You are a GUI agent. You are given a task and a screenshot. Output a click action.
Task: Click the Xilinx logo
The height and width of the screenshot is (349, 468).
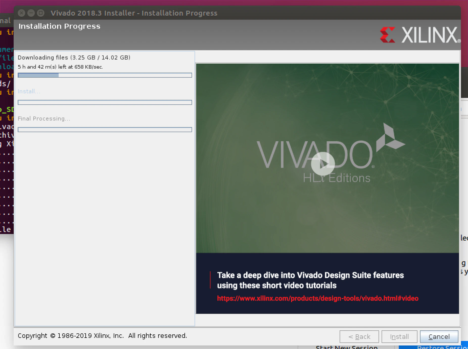(420, 35)
